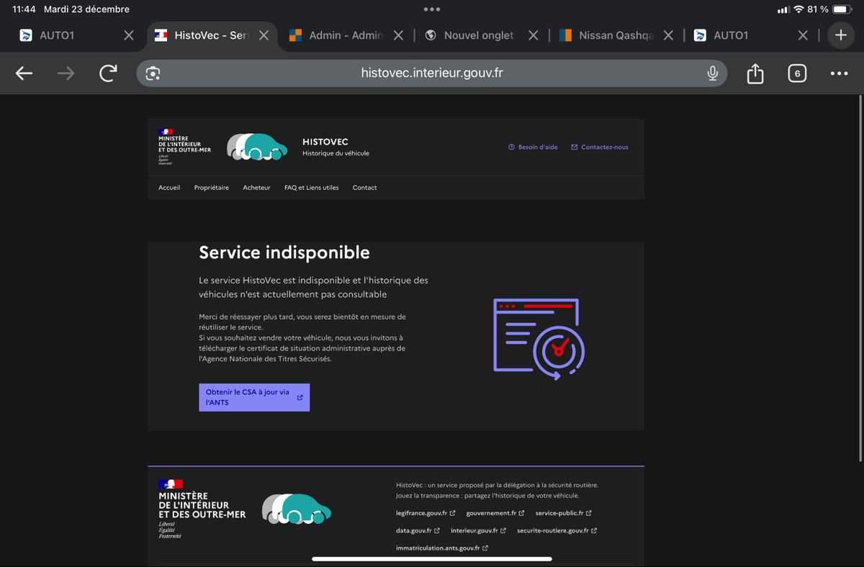Open the Acheteur menu item
The width and height of the screenshot is (864, 567).
[x=256, y=188]
